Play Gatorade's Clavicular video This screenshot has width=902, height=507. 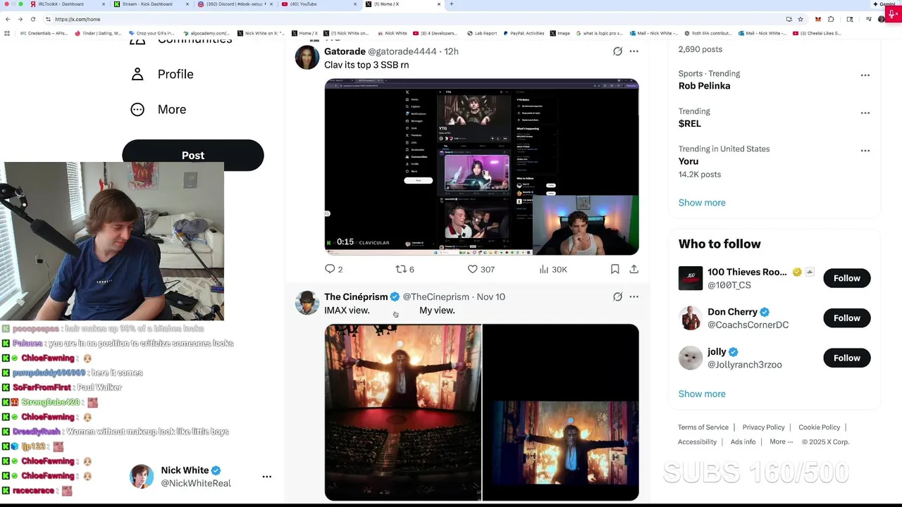481,167
